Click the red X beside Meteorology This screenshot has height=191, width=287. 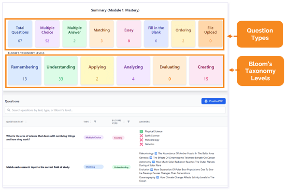click(141, 140)
